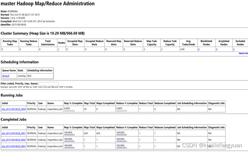Click Reduce progress bar of job 0004
Viewport: 248px width, 152px height.
(121, 111)
